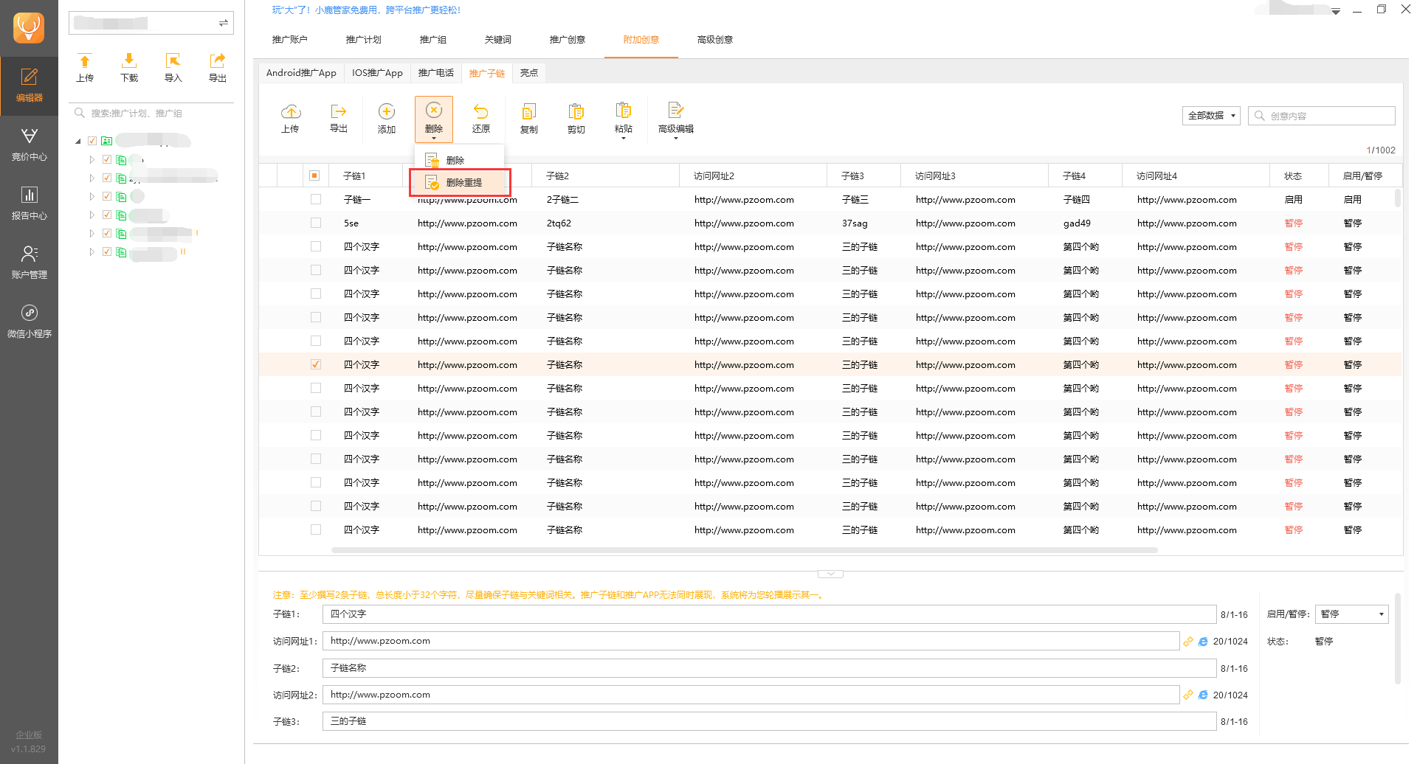The image size is (1417, 764).
Task: Open the 粘贴 dropdown arrow
Action: pyautogui.click(x=624, y=138)
